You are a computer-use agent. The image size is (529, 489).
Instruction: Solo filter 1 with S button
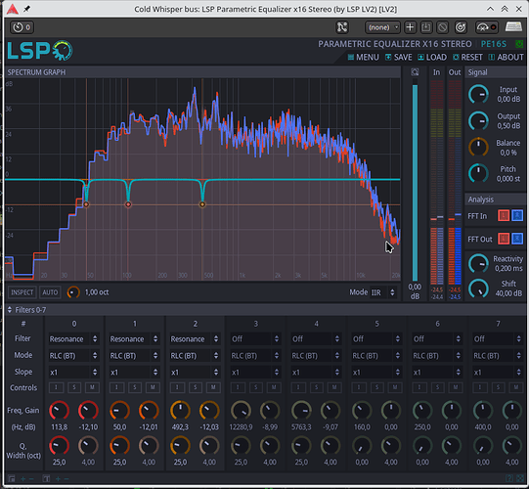135,387
